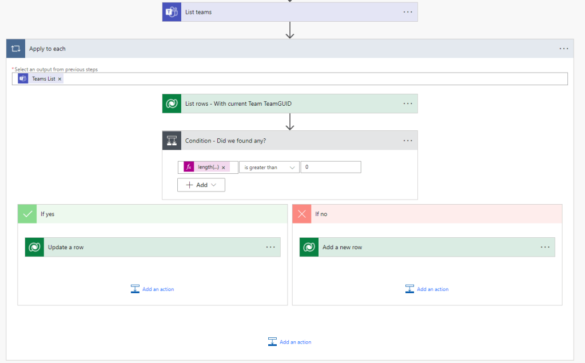This screenshot has height=363, width=585.
Task: Open ellipsis menu for Update a row
Action: click(x=270, y=247)
